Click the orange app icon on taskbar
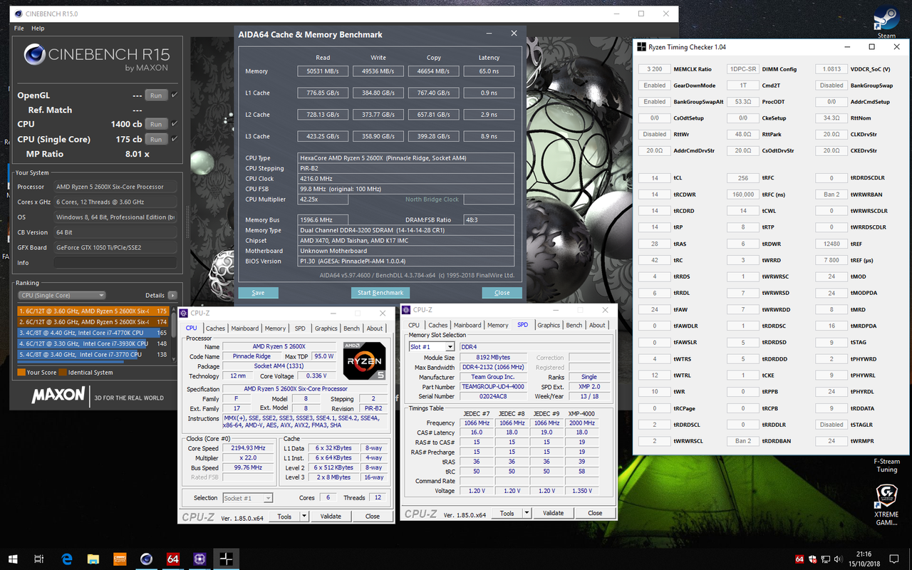Viewport: 912px width, 570px height. tap(120, 559)
